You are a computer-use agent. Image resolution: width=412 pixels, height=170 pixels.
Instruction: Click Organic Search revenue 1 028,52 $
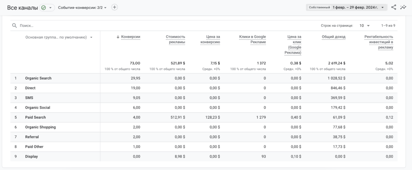pyautogui.click(x=336, y=78)
